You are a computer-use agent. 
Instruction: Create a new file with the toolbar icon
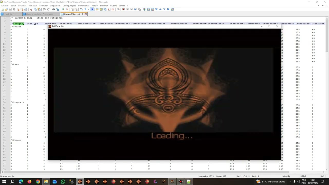2,9
